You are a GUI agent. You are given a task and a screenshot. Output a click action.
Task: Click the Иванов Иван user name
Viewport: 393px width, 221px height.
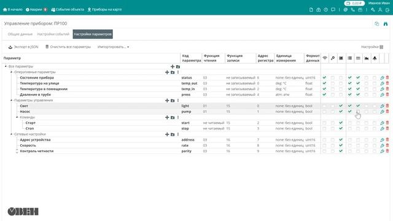point(379,3)
